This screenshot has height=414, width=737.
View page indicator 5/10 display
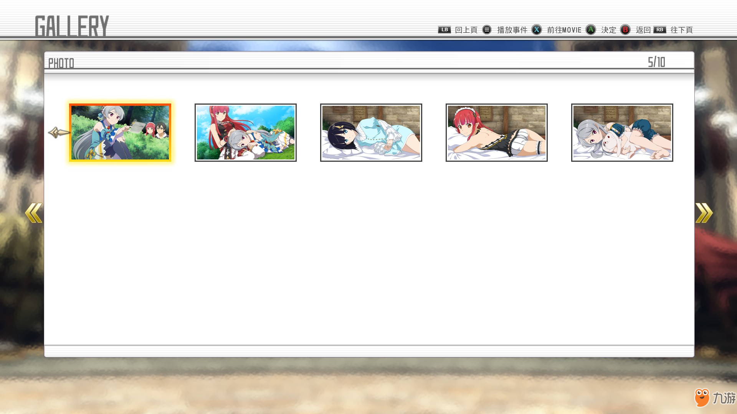coord(656,62)
